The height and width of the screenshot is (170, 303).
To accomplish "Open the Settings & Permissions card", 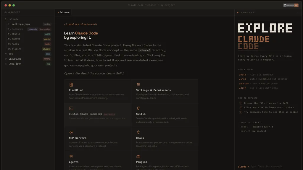I will (165, 91).
